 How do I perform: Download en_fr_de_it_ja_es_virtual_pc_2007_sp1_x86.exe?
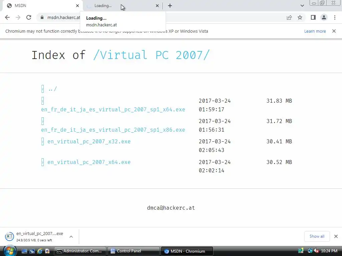point(113,130)
